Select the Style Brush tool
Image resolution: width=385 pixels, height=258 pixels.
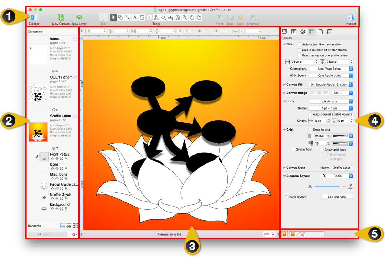[x=163, y=17]
